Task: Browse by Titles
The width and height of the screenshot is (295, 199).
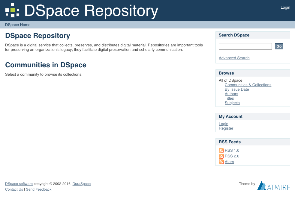Action: pyautogui.click(x=229, y=98)
